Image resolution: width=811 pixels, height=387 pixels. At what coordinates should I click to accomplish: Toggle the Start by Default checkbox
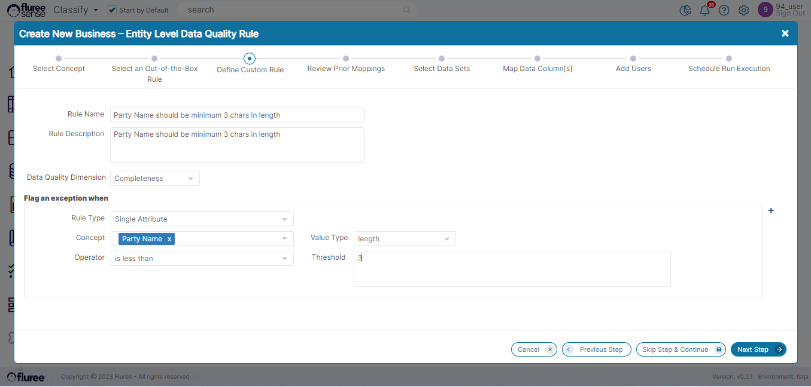(112, 10)
